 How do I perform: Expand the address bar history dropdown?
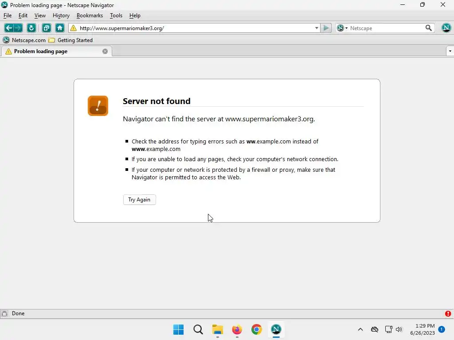(317, 28)
